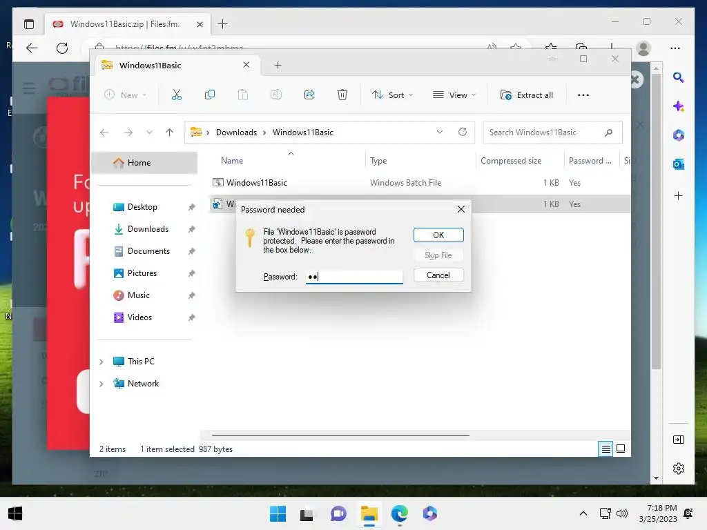Open Edge sidebar settings gear
The width and height of the screenshot is (707, 530).
pos(678,469)
